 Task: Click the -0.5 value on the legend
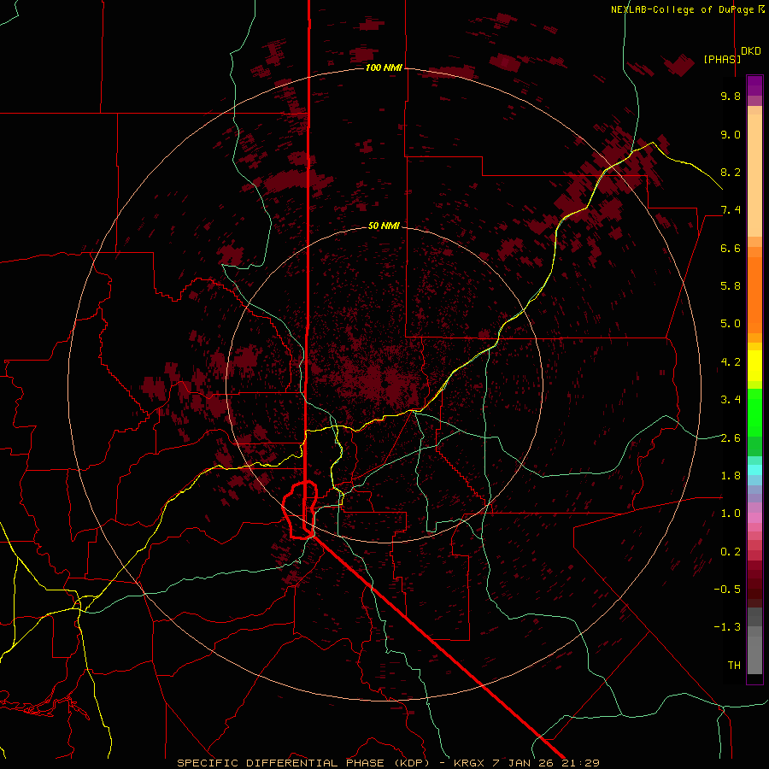click(727, 590)
